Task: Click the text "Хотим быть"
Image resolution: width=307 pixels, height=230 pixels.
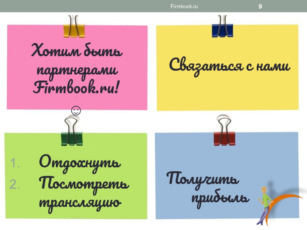Action: coord(76,51)
